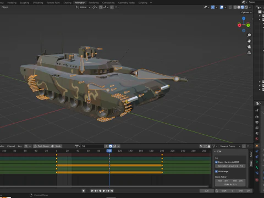The width and height of the screenshot is (264, 198).
Task: Toggle only show selected arrow icon
Action: click(201, 146)
